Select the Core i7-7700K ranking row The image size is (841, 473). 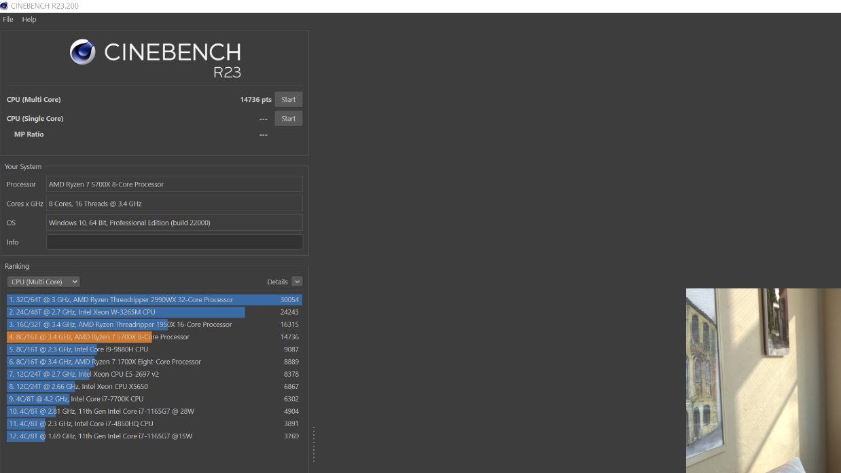coord(154,399)
